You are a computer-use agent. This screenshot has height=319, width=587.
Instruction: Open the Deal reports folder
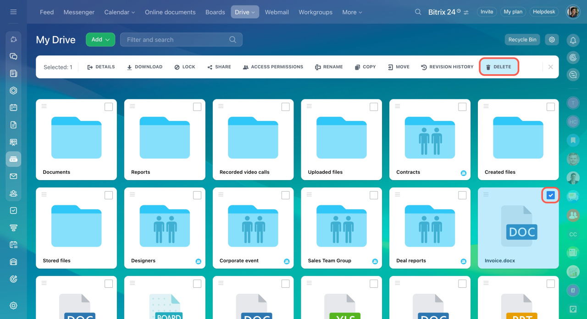tap(430, 228)
